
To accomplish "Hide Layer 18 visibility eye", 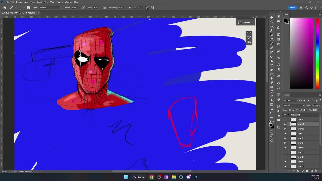I will [x=285, y=129].
